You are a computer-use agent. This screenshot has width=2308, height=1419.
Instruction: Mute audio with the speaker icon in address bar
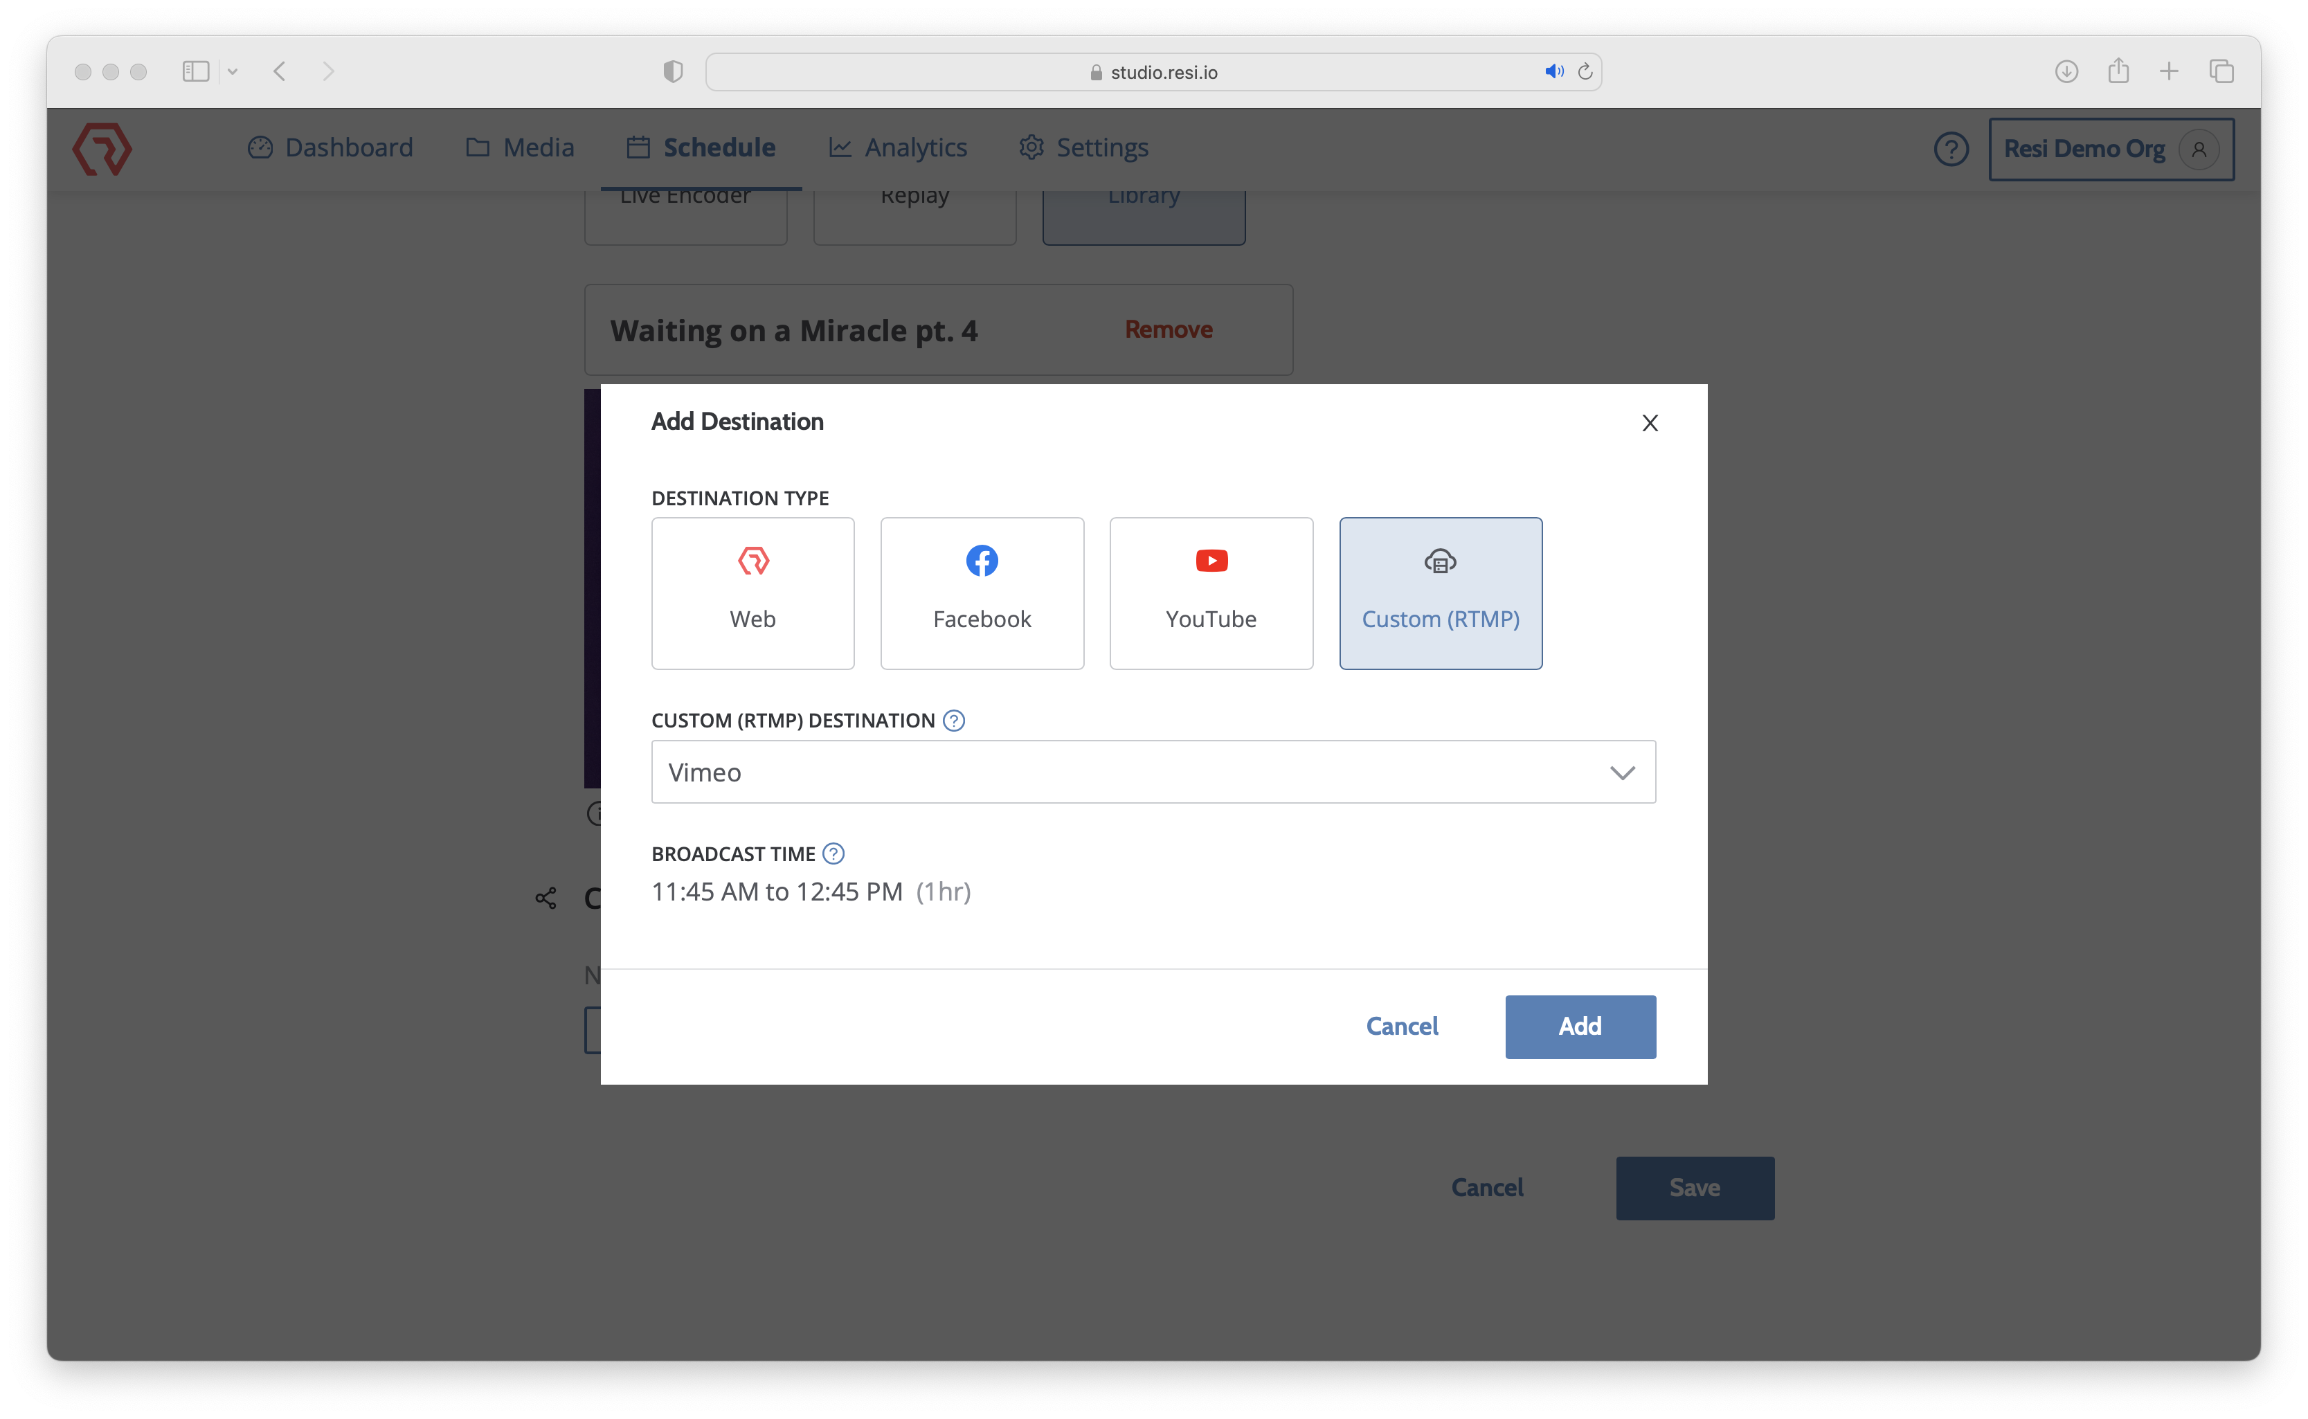(x=1554, y=71)
